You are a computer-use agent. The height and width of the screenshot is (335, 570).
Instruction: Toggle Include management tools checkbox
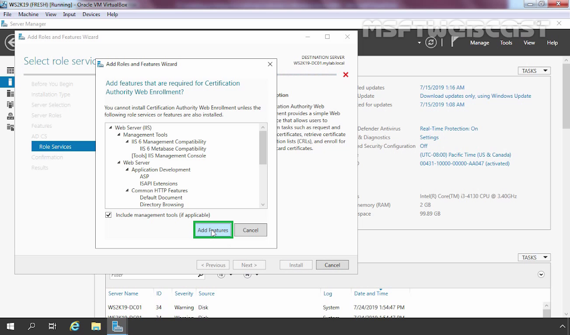tap(109, 215)
